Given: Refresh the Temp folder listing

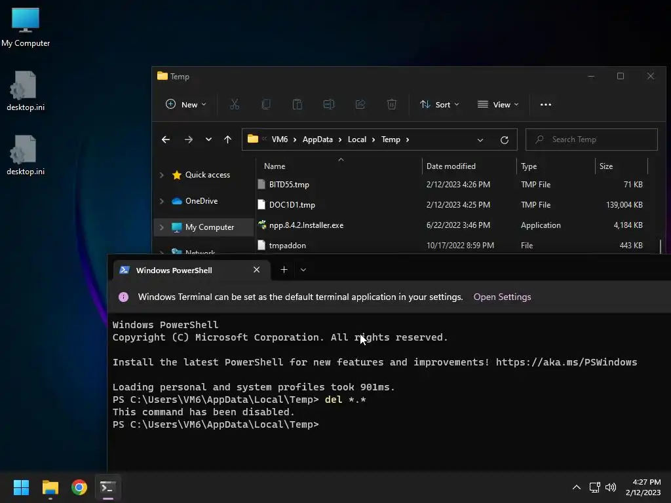Looking at the screenshot, I should [x=505, y=140].
